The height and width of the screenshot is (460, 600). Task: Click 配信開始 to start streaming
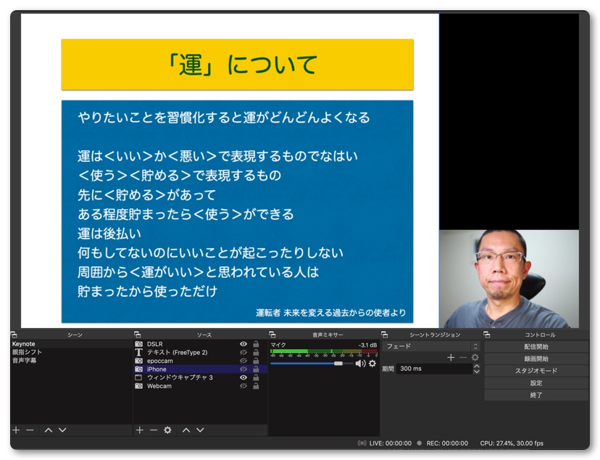(536, 346)
